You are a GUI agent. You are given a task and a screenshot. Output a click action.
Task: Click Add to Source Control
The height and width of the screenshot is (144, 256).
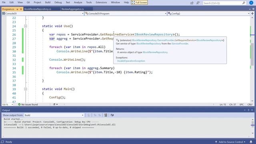tap(230, 142)
